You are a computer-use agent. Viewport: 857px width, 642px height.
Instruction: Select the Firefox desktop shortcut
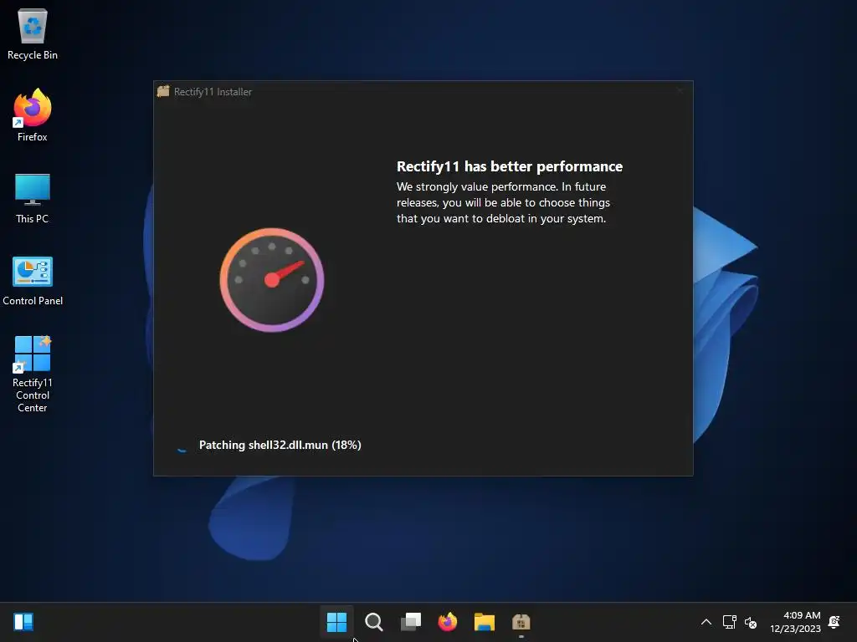(x=33, y=115)
